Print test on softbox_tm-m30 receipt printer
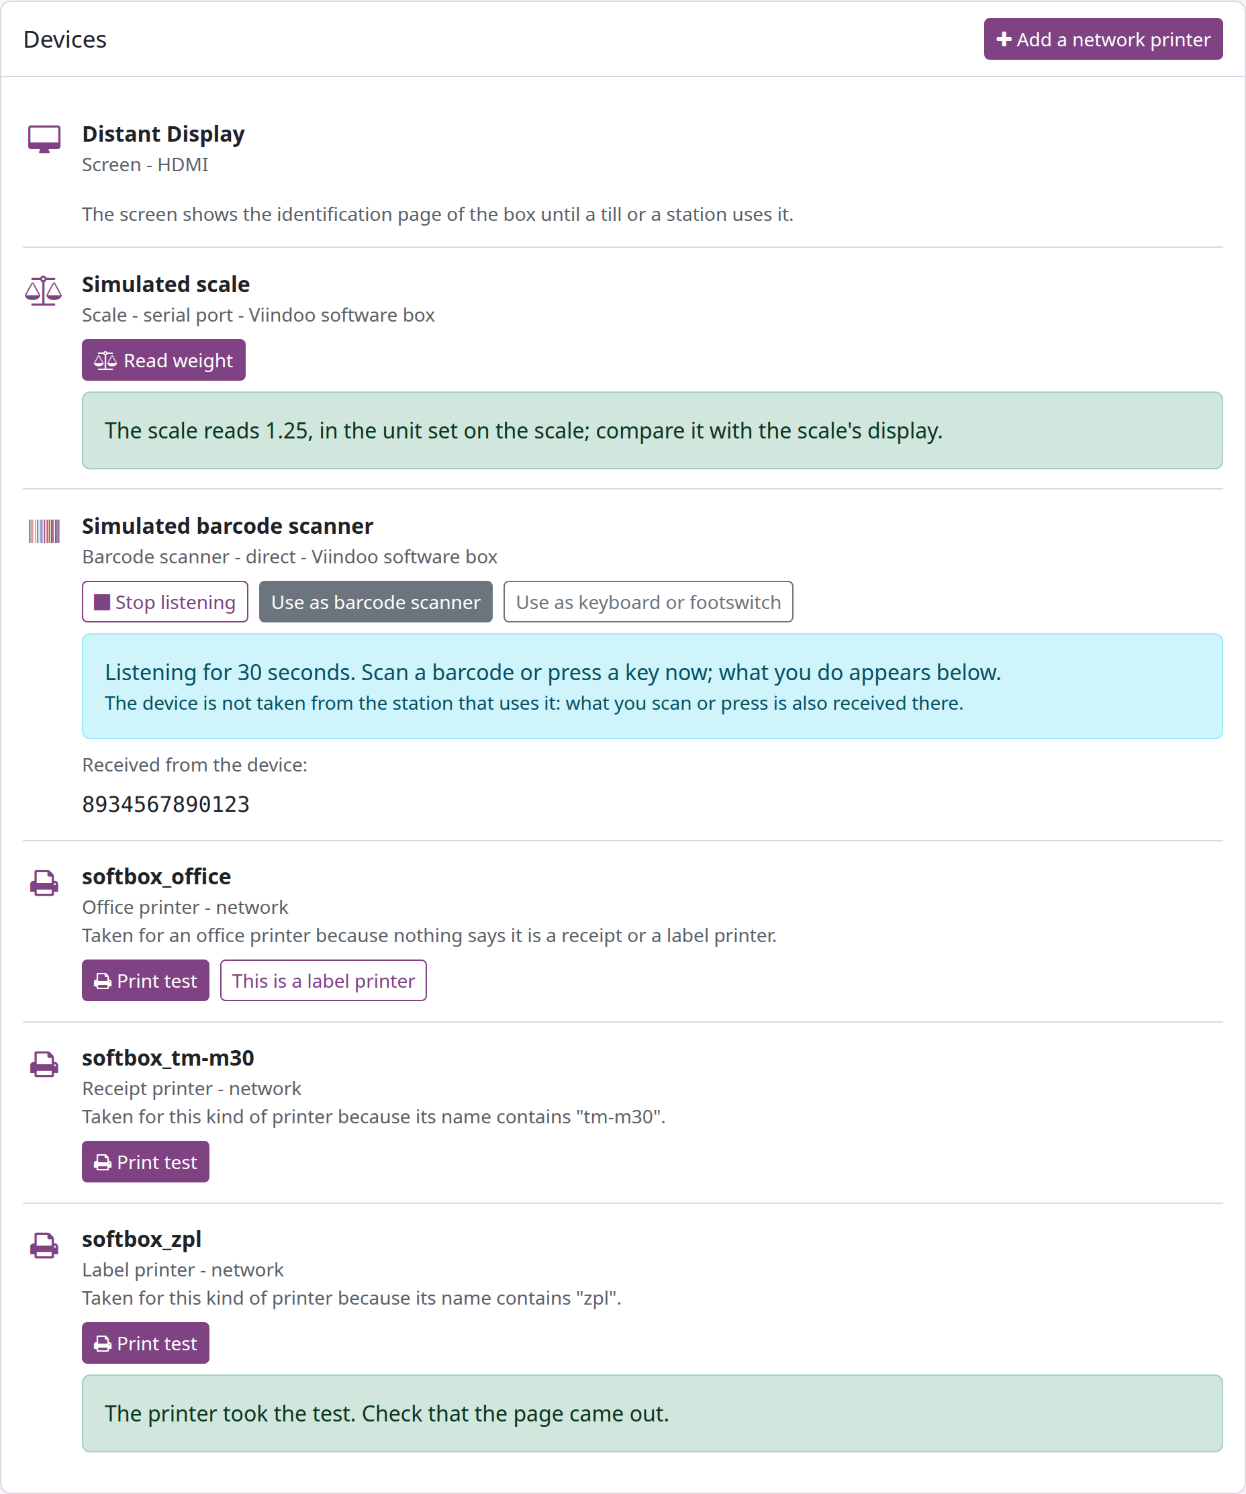1246x1494 pixels. click(145, 1162)
